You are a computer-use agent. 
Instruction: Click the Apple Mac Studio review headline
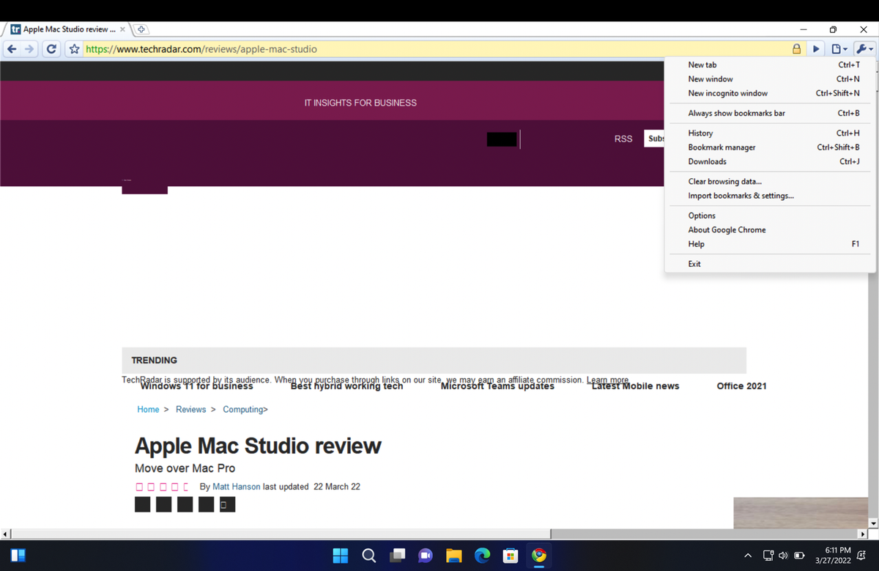click(258, 446)
